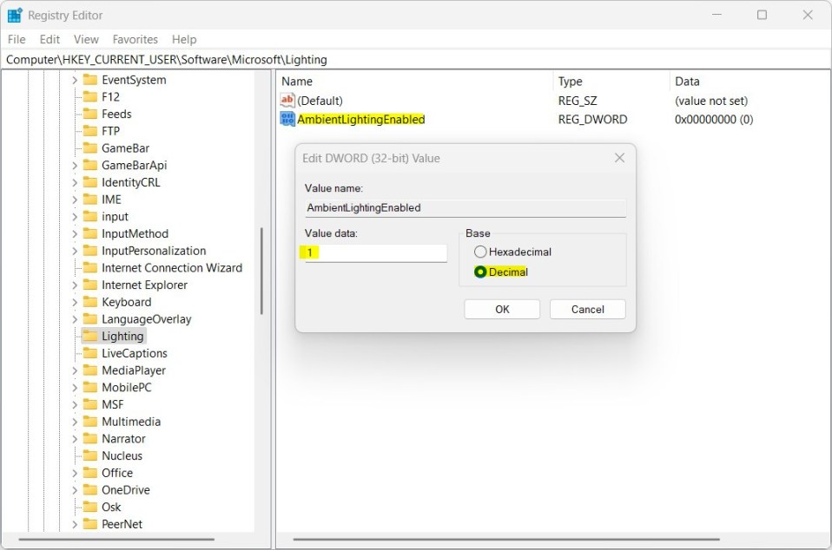Expand the IdentityCRL key
The image size is (832, 550).
(x=75, y=182)
